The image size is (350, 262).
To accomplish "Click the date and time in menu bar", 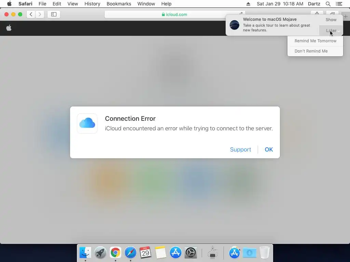I will [280, 4].
